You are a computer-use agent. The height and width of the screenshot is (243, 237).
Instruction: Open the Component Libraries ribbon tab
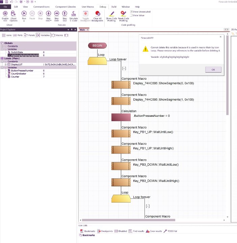click(x=65, y=7)
